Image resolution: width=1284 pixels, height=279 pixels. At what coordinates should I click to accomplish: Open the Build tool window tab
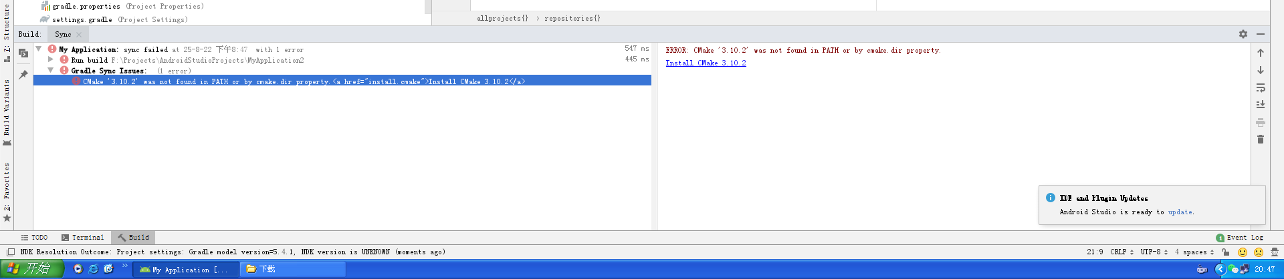click(x=133, y=238)
